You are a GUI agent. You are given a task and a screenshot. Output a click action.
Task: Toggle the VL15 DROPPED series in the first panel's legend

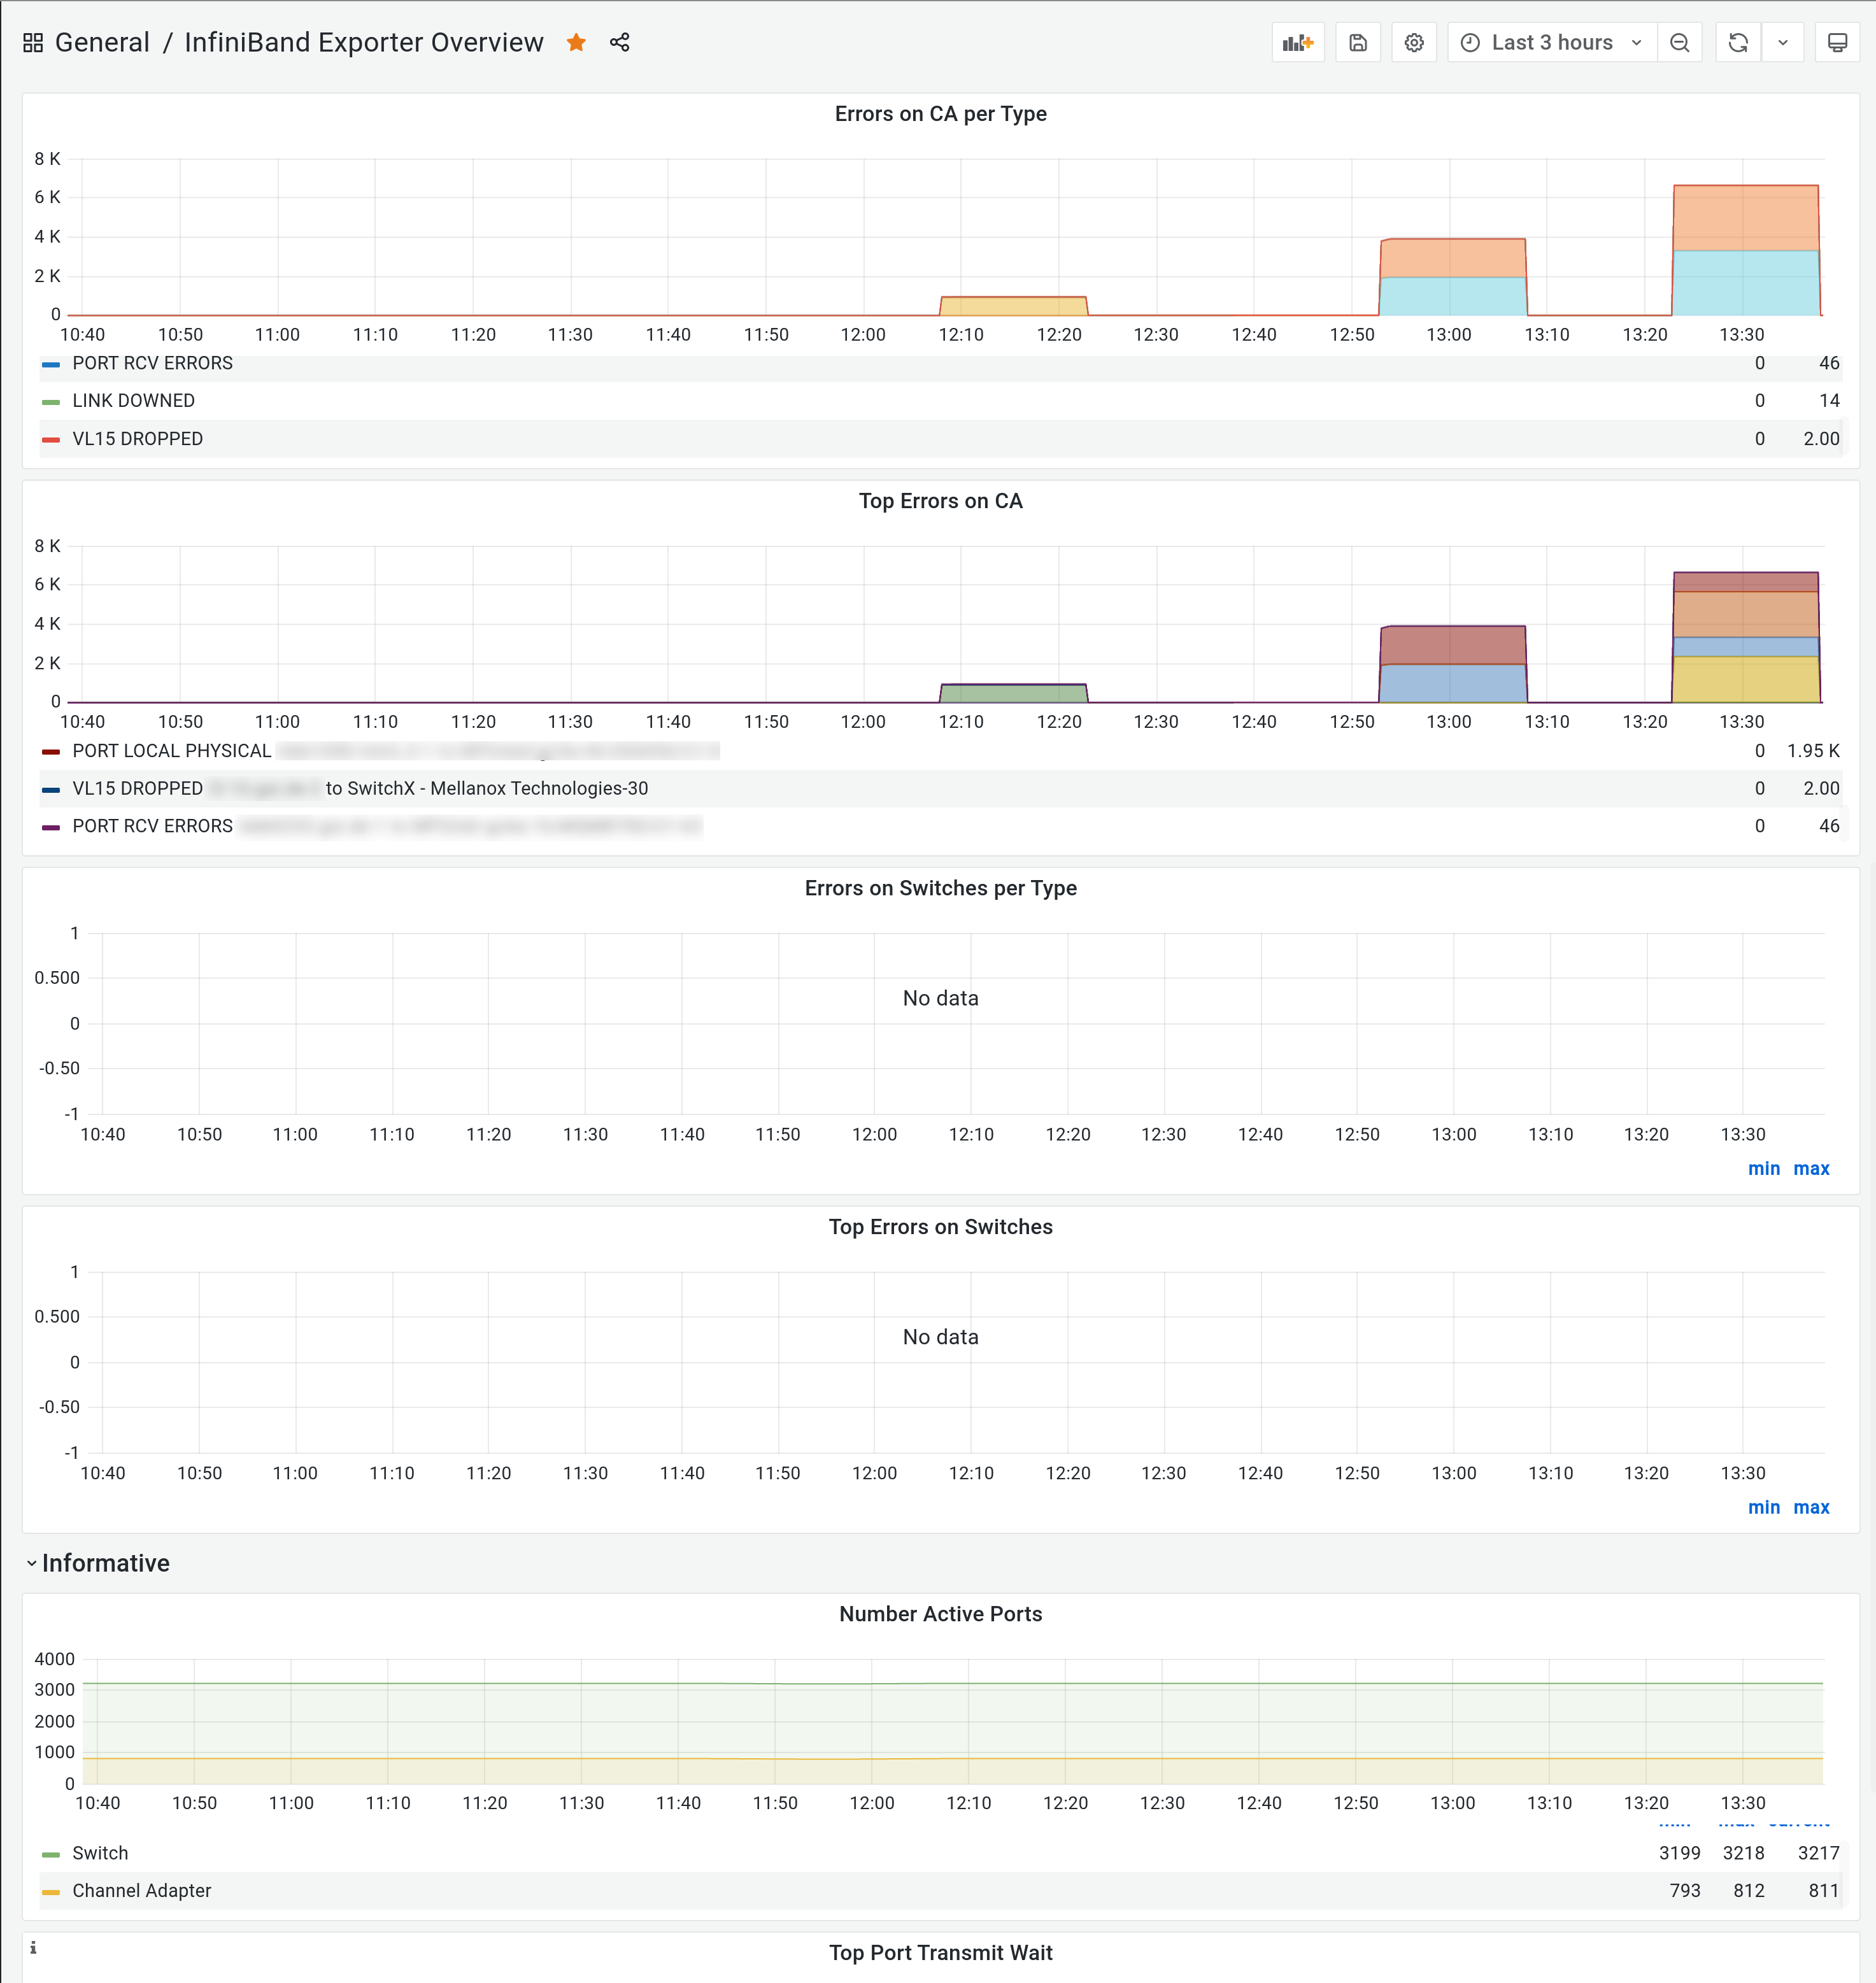pyautogui.click(x=137, y=439)
